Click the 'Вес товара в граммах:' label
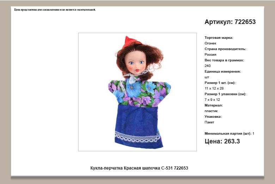Viewport: 275px width, 184px height. pos(224,60)
